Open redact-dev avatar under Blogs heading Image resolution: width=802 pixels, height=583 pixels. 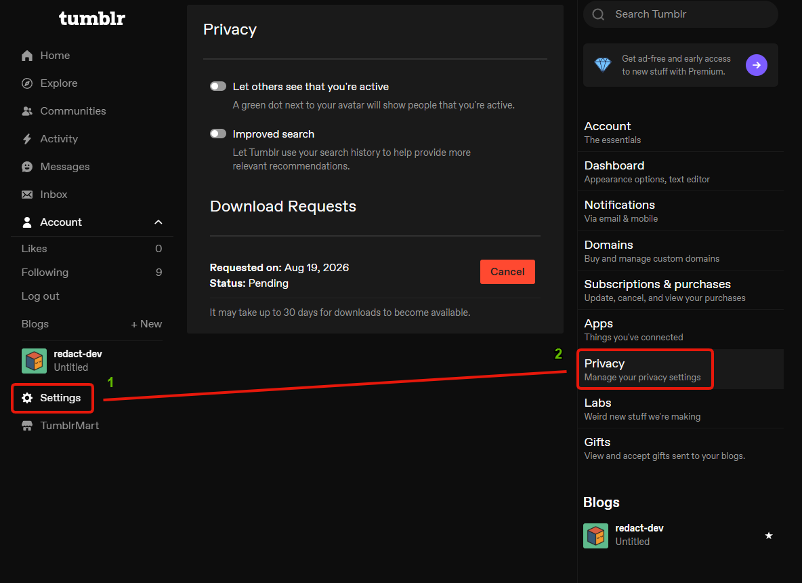pos(596,536)
